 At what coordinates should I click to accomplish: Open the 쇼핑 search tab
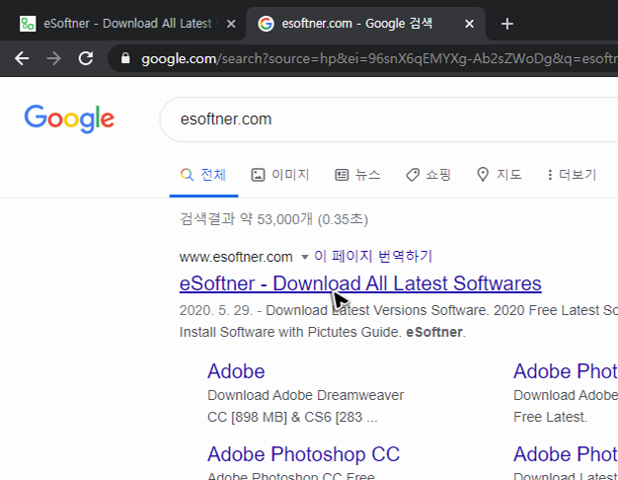click(428, 175)
